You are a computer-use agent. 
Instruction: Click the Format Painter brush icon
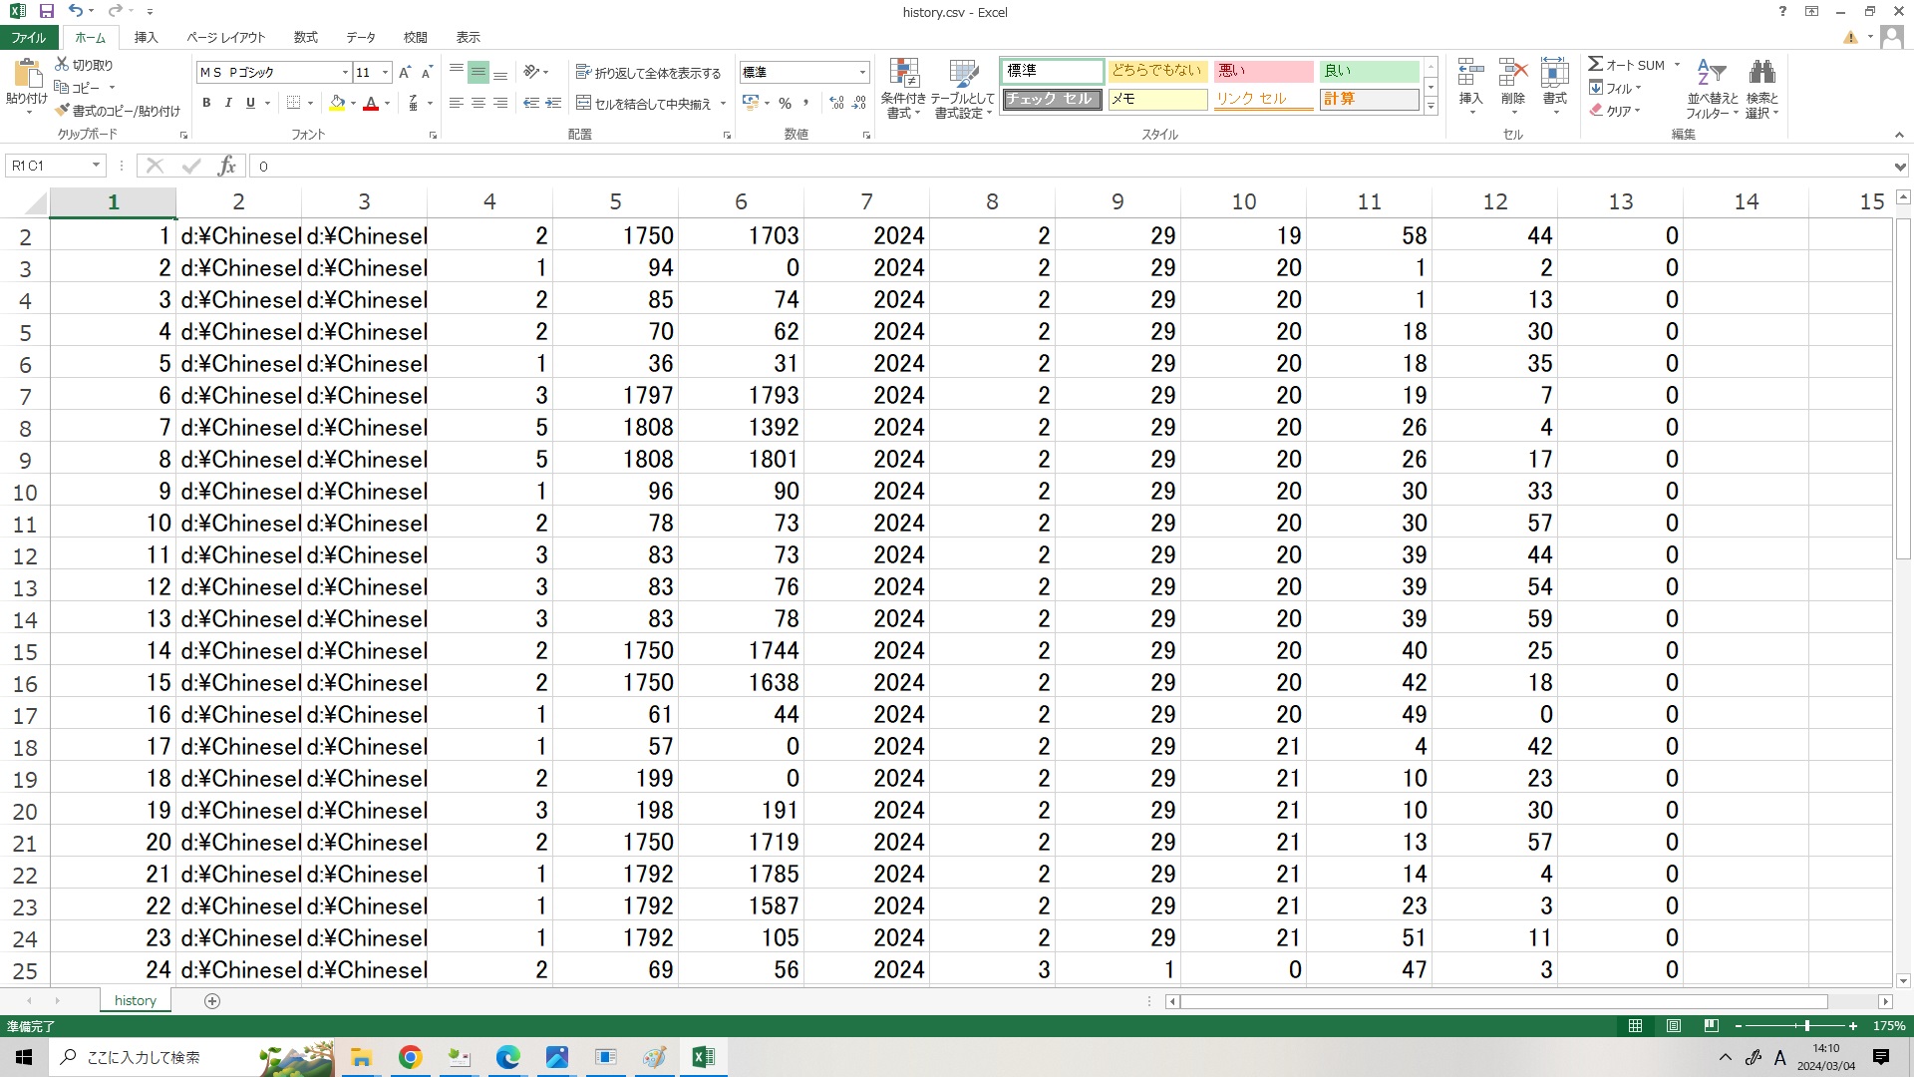pos(62,111)
